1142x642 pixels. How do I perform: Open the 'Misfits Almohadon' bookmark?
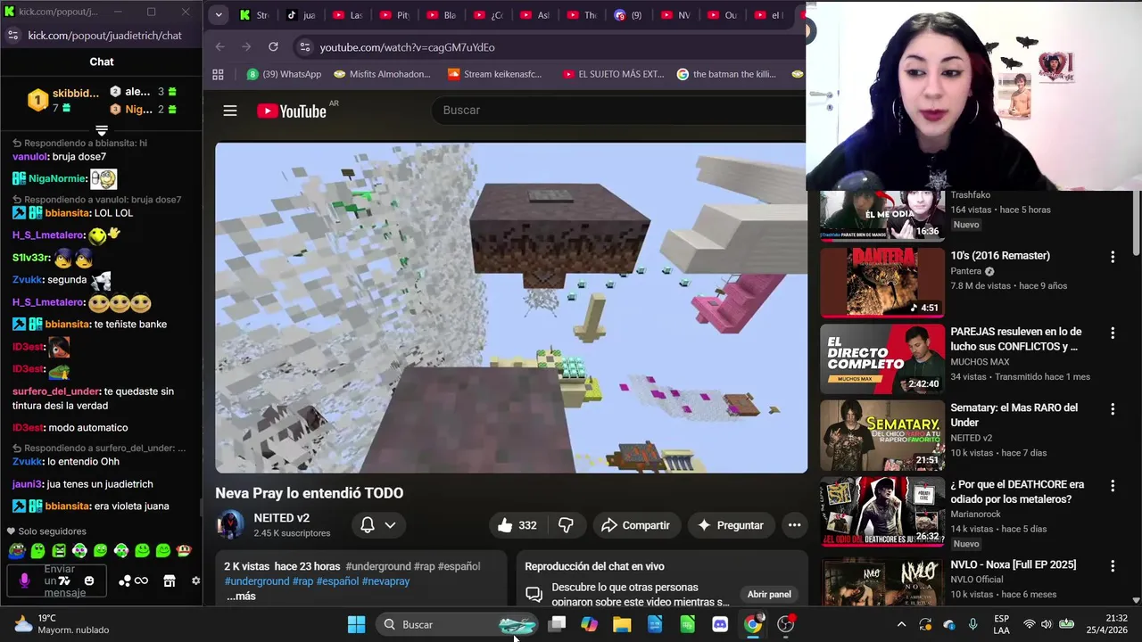coord(382,74)
